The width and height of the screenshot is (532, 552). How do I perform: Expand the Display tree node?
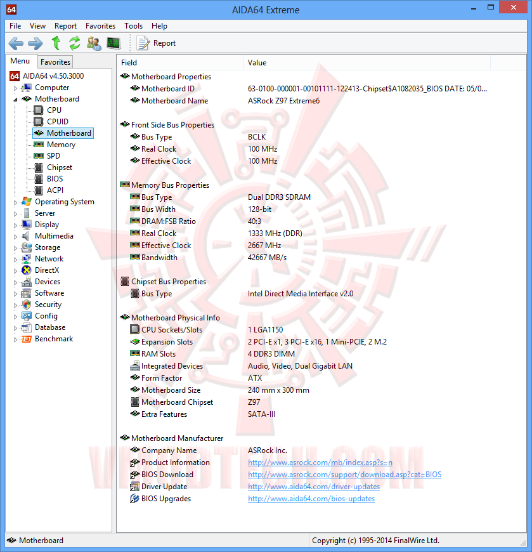tap(15, 225)
